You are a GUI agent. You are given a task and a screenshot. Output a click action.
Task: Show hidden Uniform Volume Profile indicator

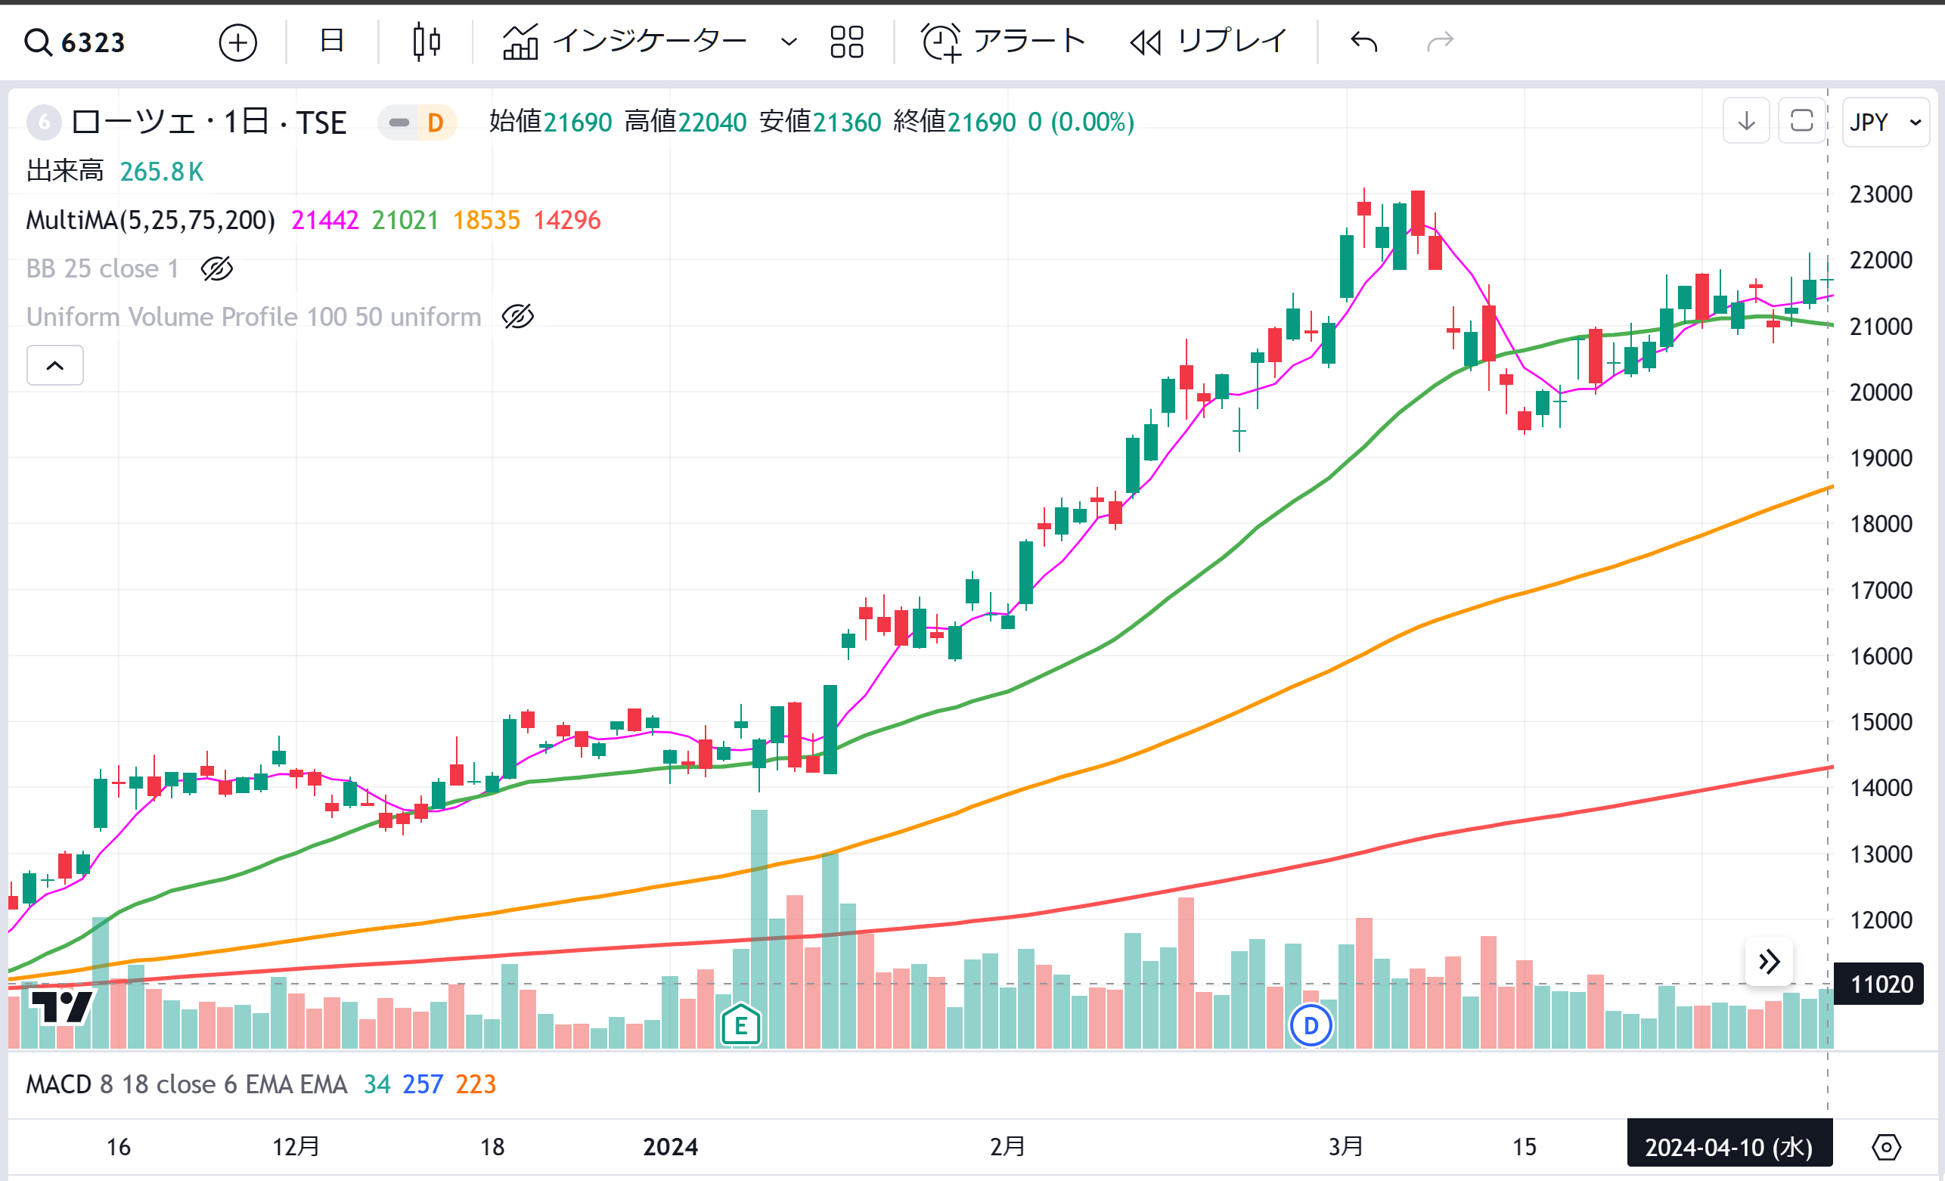[x=518, y=318]
